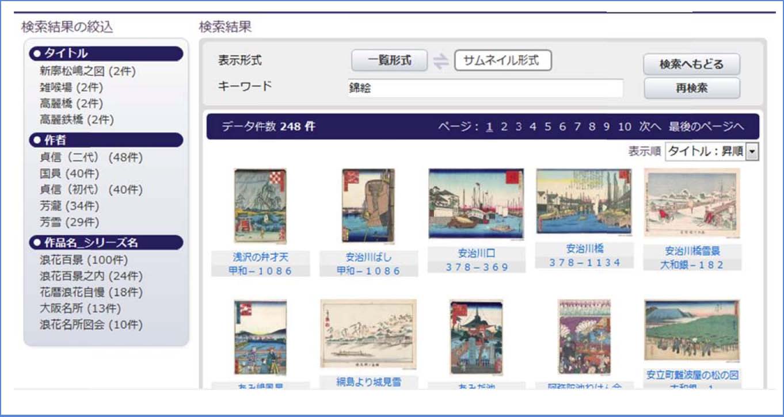Click the 再検索 button

[691, 88]
